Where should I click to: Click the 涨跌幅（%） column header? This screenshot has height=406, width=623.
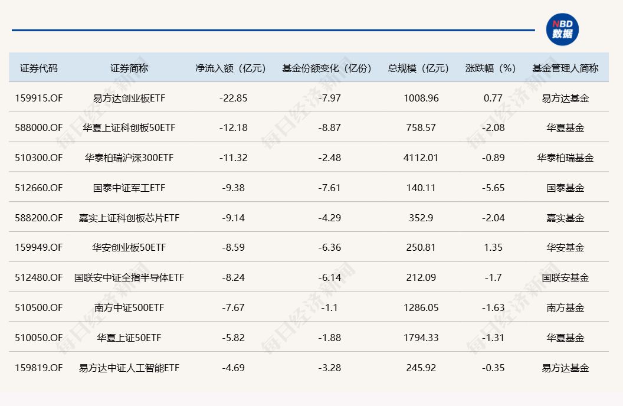point(493,68)
